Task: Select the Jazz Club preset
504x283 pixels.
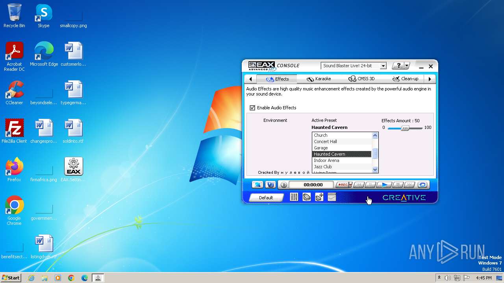Action: point(342,167)
